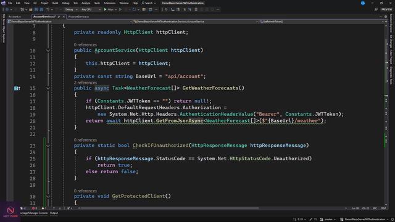Open the Help menu

pyautogui.click(x=135, y=3)
